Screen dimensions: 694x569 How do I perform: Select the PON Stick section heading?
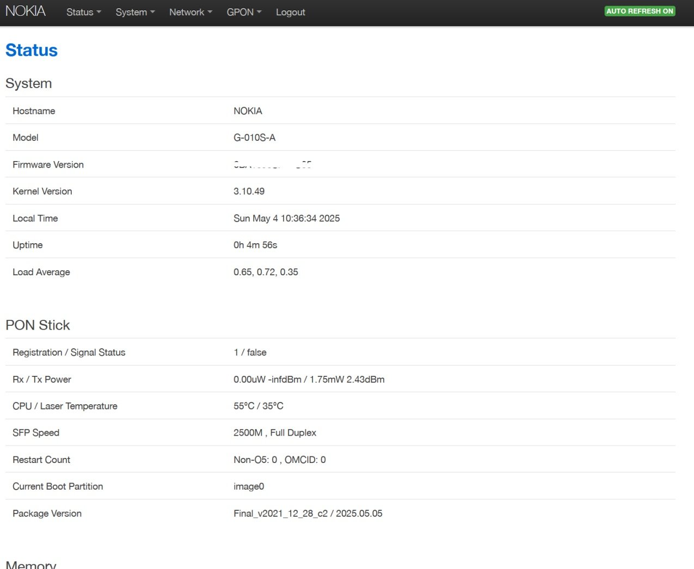38,325
